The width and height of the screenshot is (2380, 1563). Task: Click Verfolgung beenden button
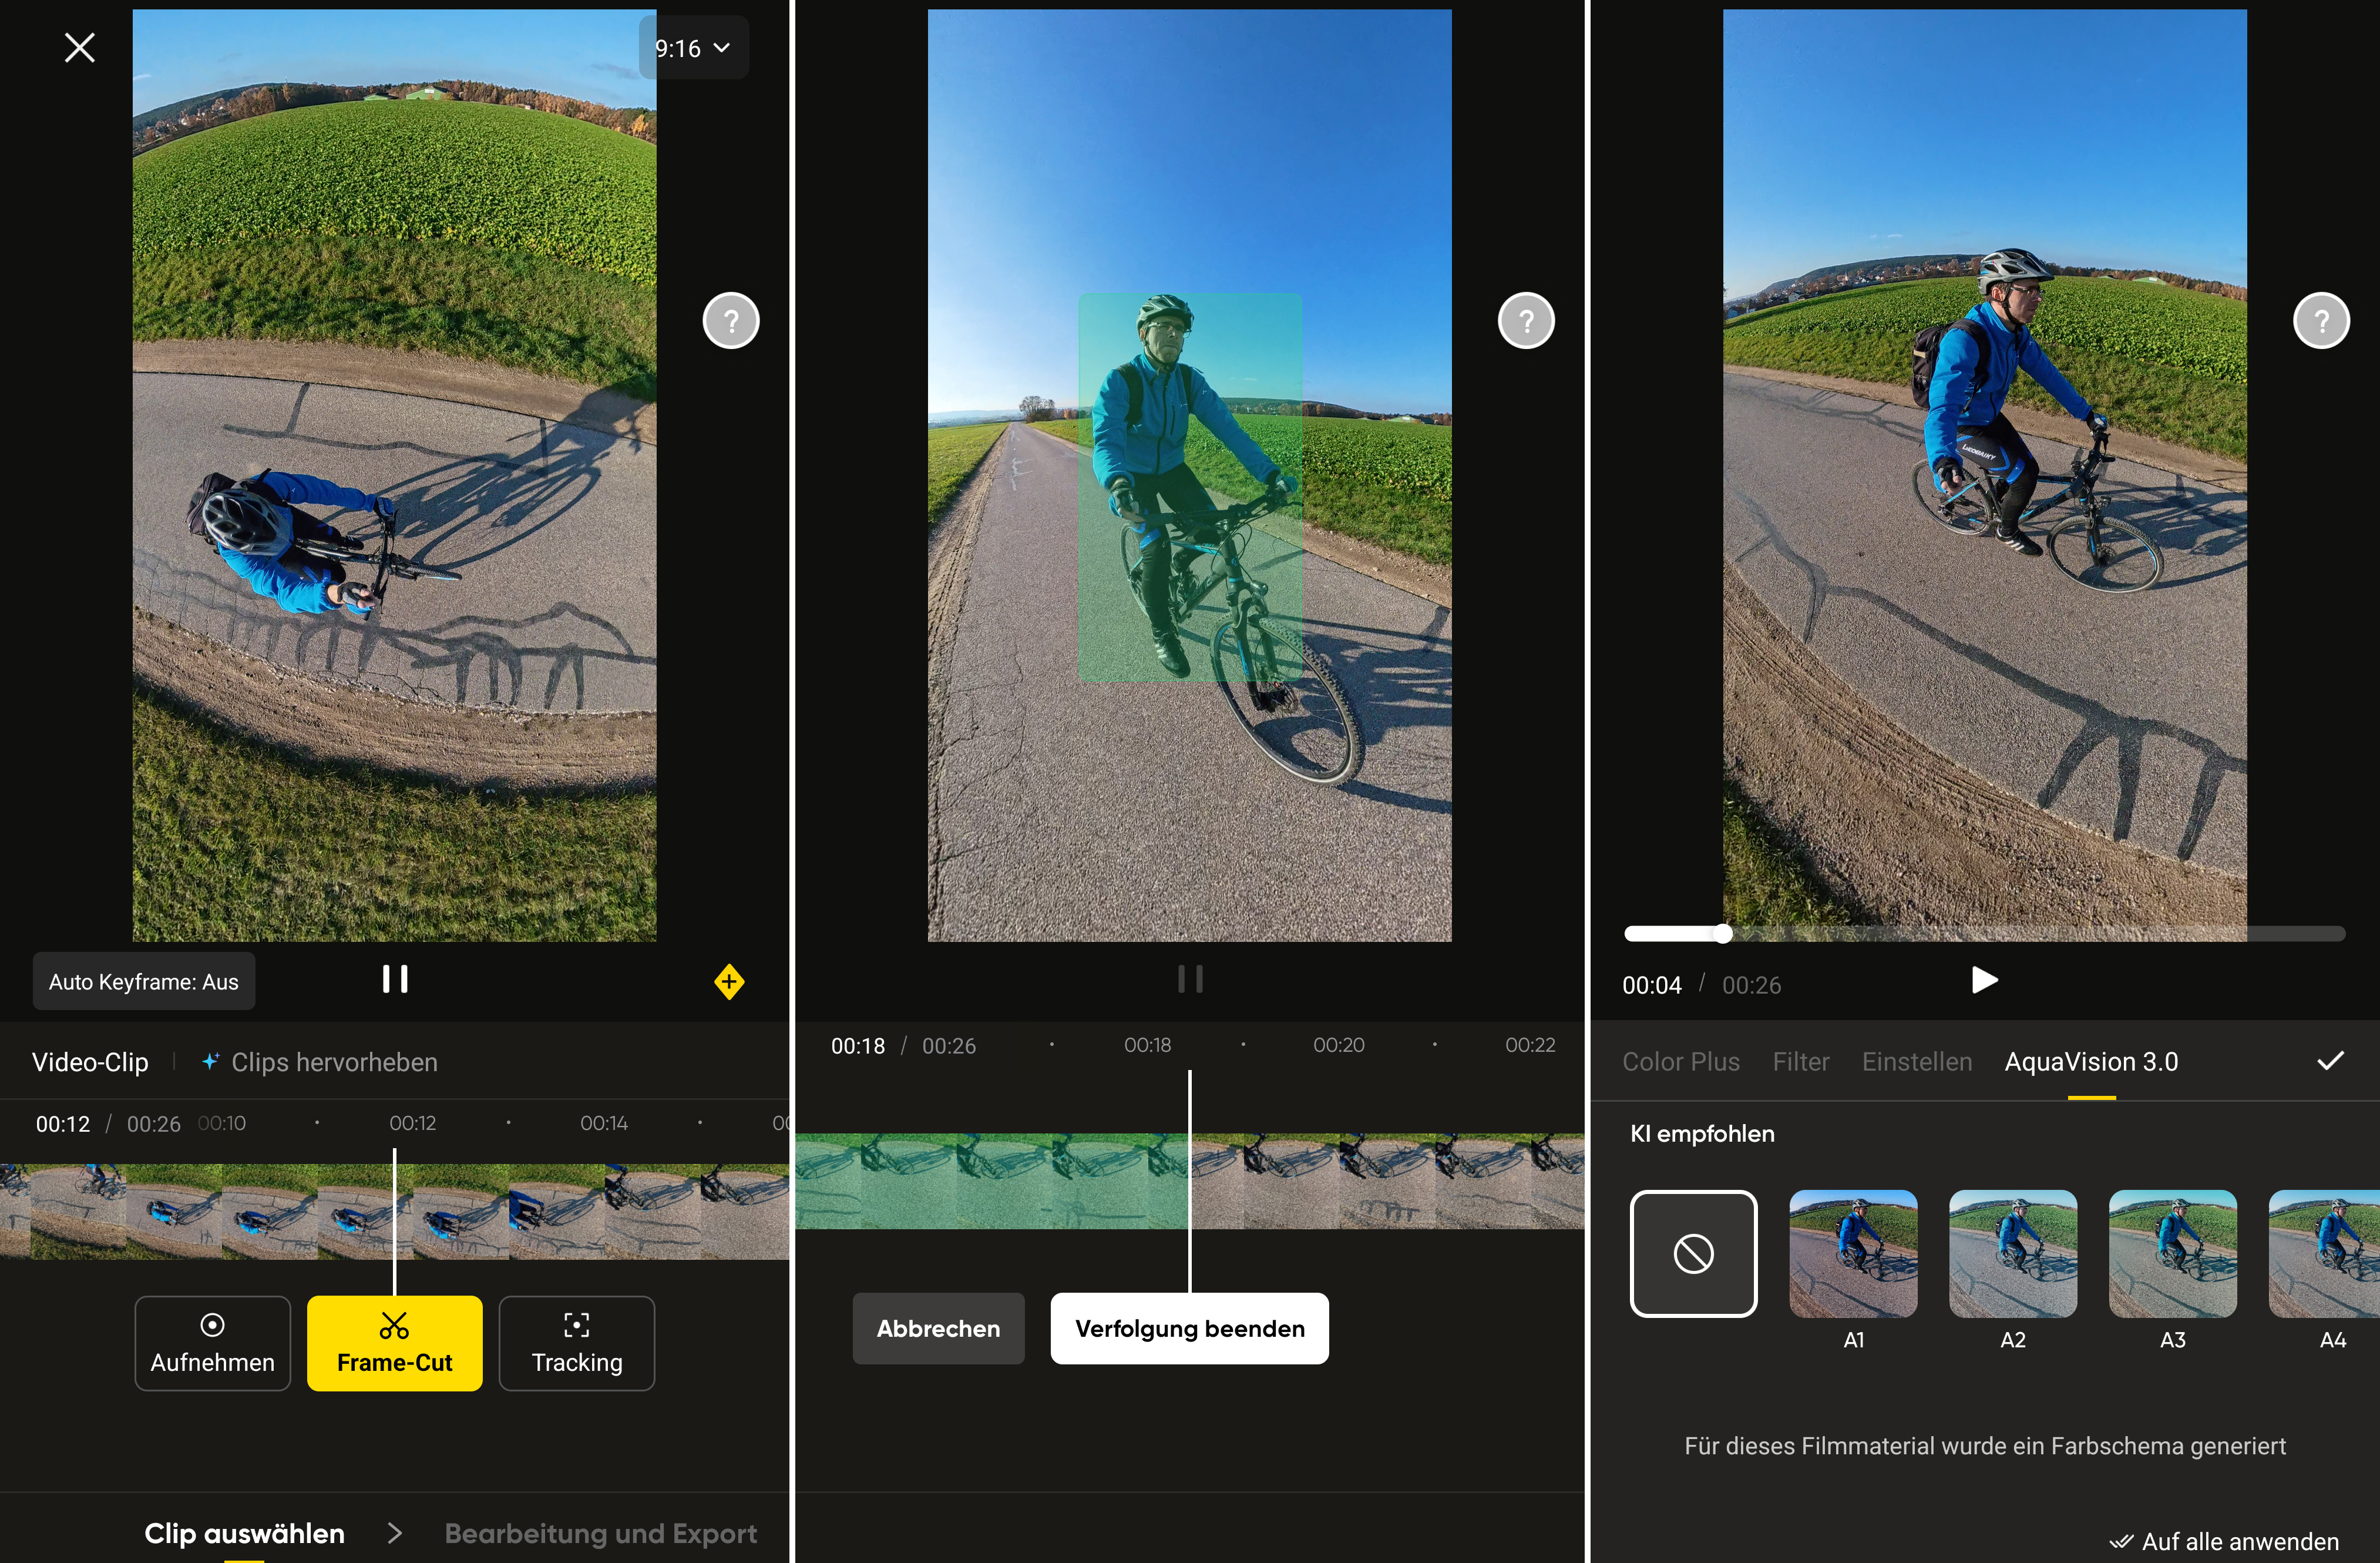[x=1189, y=1328]
